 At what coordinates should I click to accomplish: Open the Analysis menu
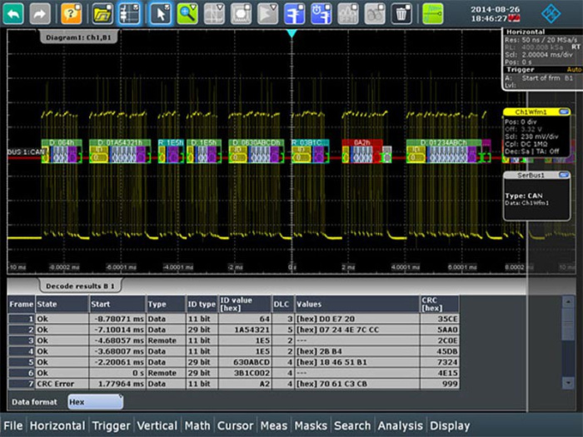point(399,425)
